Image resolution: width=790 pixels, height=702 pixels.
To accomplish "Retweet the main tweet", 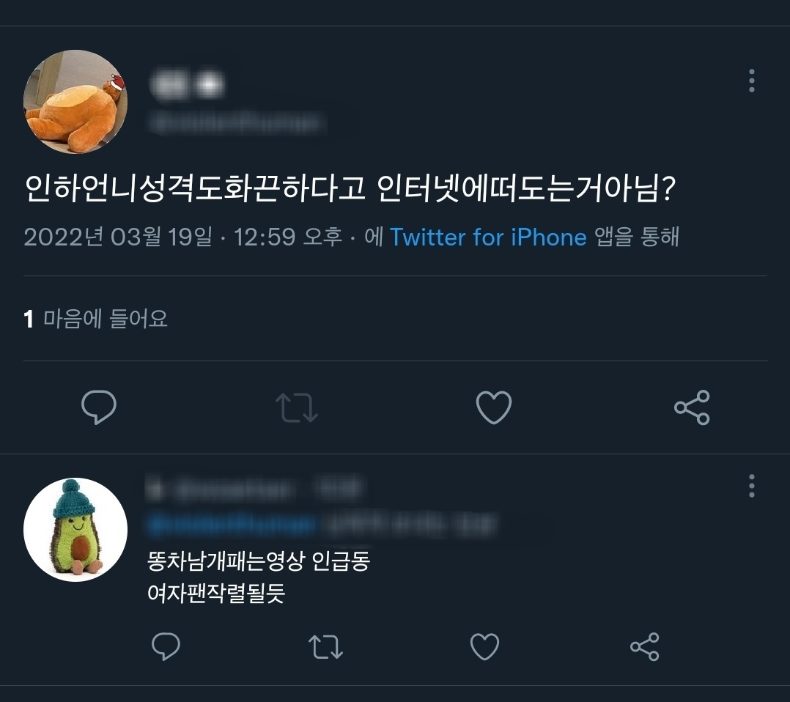I will click(297, 407).
